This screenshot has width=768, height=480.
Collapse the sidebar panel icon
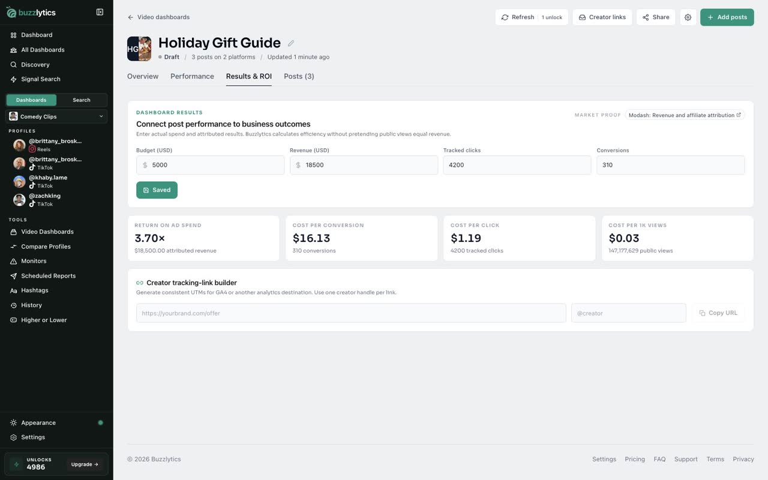[x=100, y=12]
